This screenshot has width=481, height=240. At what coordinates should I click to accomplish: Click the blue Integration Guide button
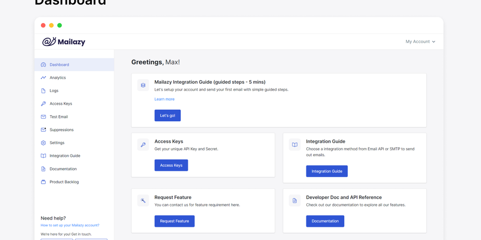pos(326,172)
